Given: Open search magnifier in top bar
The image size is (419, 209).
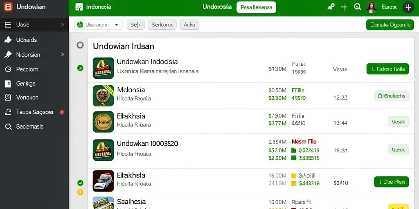Looking at the screenshot, I should 357,7.
